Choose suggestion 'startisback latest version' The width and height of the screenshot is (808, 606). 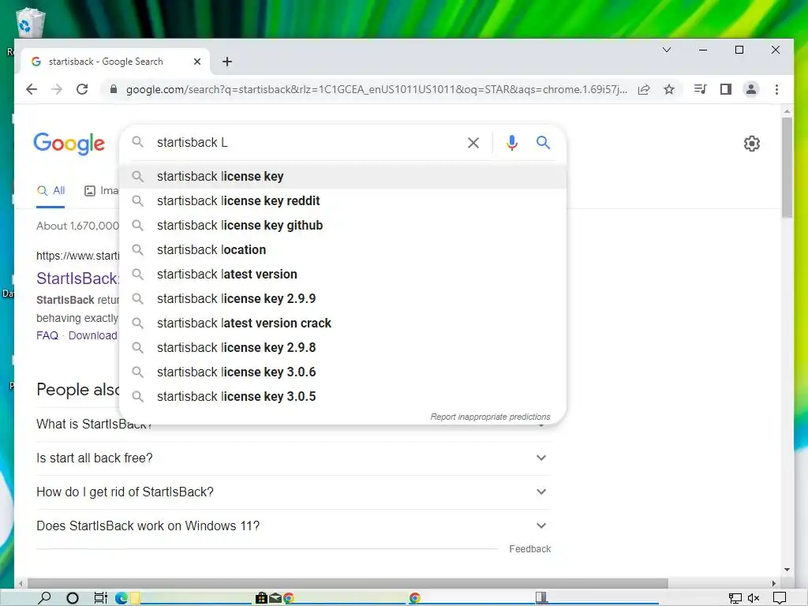tap(342, 274)
